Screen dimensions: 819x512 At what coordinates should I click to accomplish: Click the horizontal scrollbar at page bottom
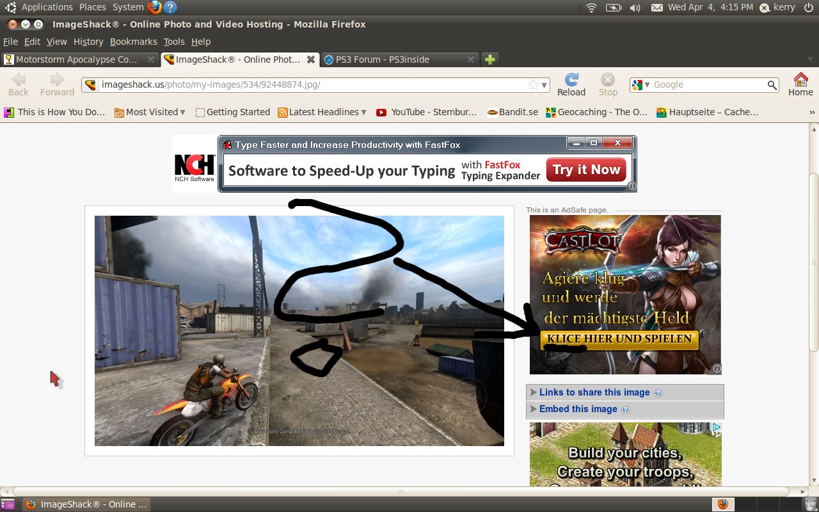click(401, 492)
